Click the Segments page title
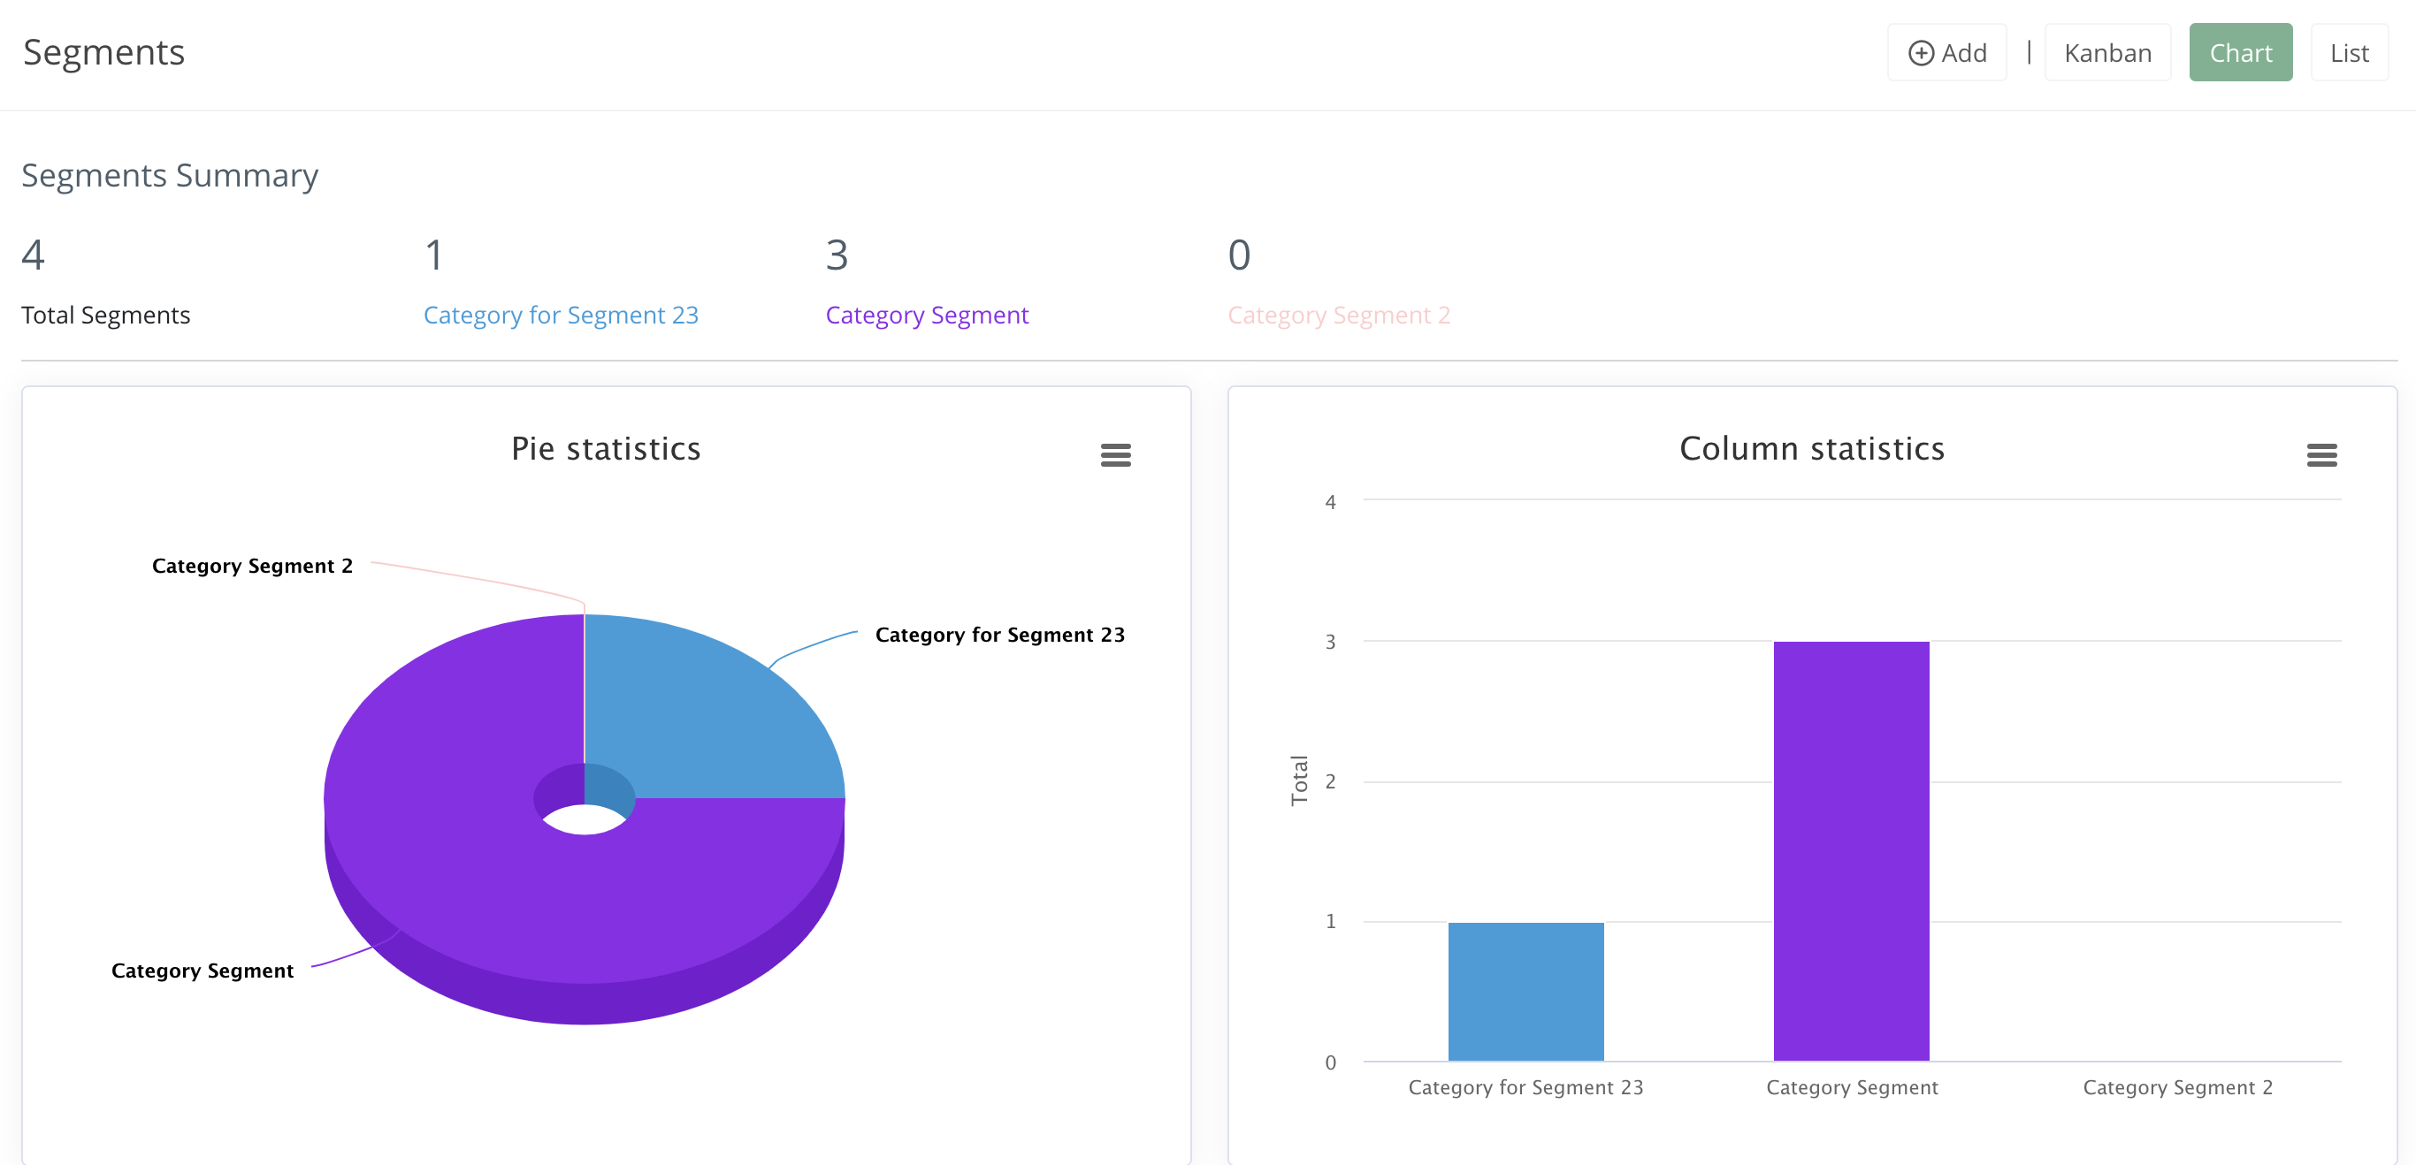2416x1165 pixels. tap(103, 52)
